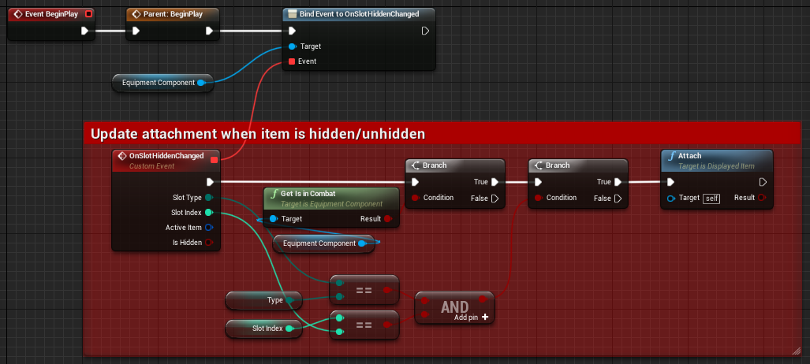Click the exec output pin on Bind Event node
810x364 pixels.
[x=425, y=31]
